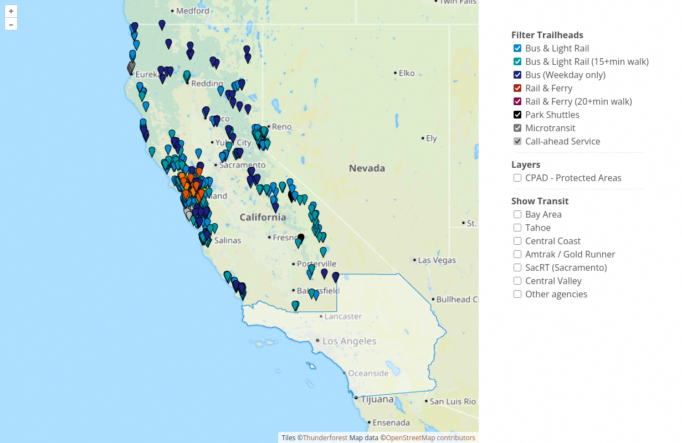Turn off the Microtransit filter

click(x=517, y=128)
